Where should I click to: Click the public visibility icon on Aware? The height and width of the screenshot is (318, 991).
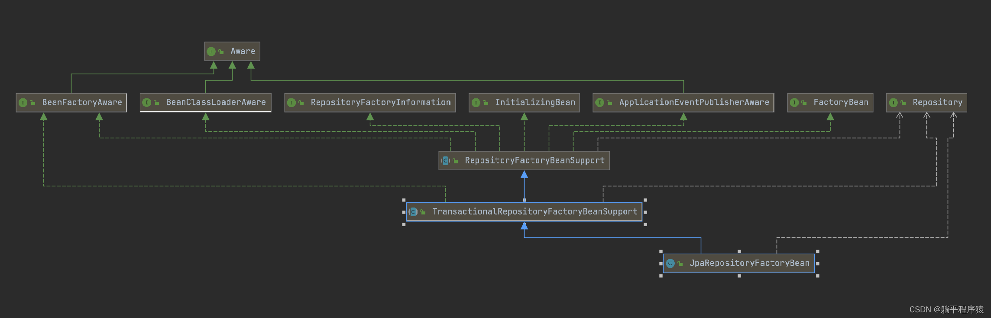point(221,52)
